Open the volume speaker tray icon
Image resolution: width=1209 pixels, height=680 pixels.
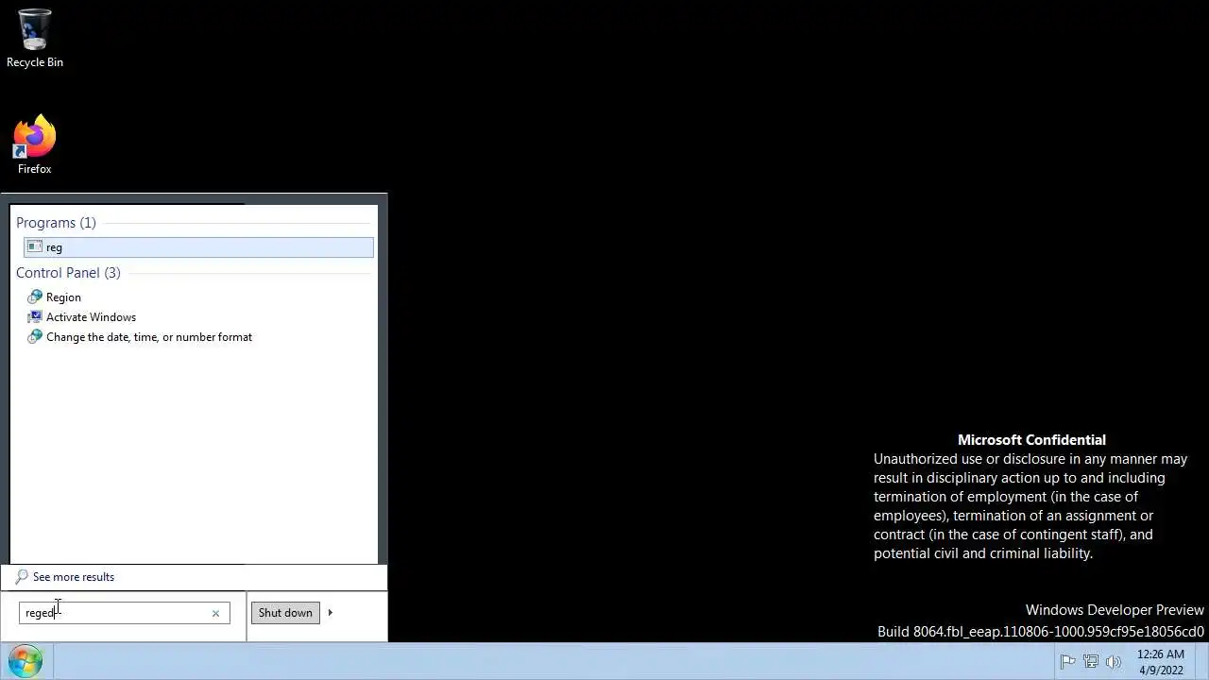pyautogui.click(x=1113, y=662)
